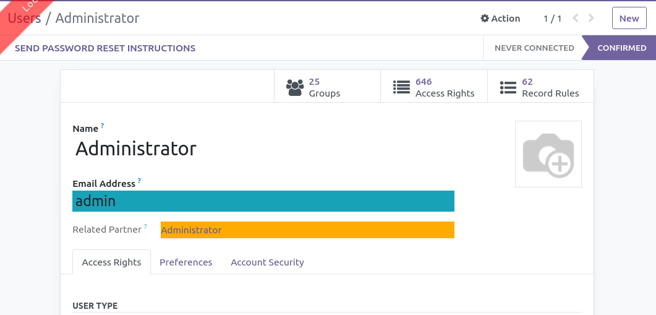Show help tooltip next to Related Partner
656x315 pixels.
tap(146, 227)
